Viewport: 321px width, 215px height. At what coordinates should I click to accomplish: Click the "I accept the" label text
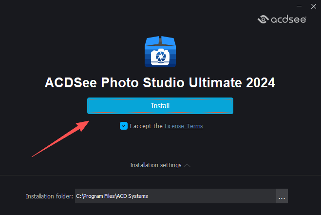pos(146,126)
